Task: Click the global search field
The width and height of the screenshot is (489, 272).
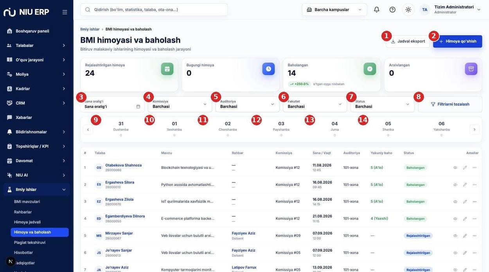Action: point(154,9)
